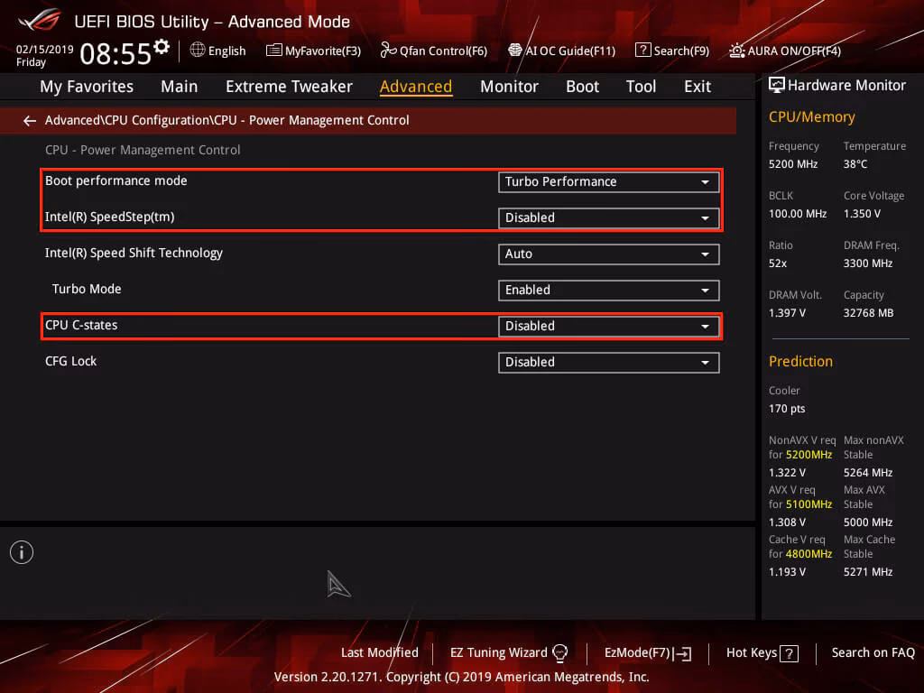The width and height of the screenshot is (924, 693).
Task: Click the Search question mark icon
Action: click(x=642, y=51)
